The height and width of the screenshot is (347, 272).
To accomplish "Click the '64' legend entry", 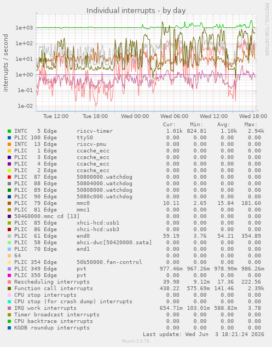I will 18,256.
